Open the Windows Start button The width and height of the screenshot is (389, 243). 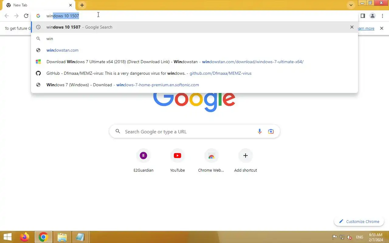(8, 237)
